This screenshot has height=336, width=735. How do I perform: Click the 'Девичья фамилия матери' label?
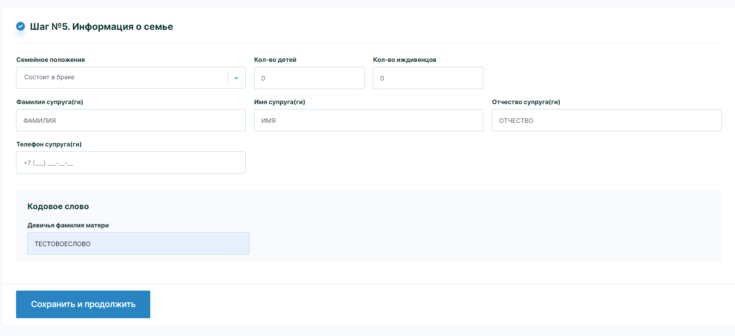coord(68,225)
